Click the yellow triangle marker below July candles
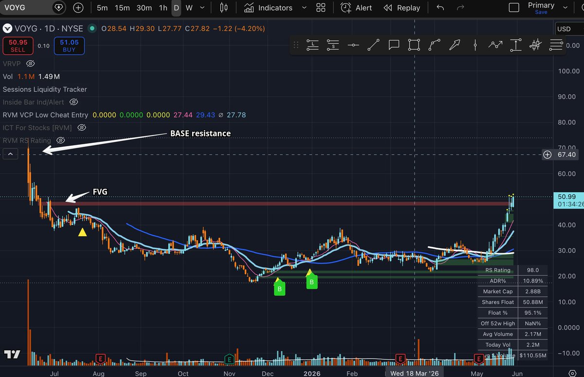The image size is (584, 377). pos(83,232)
